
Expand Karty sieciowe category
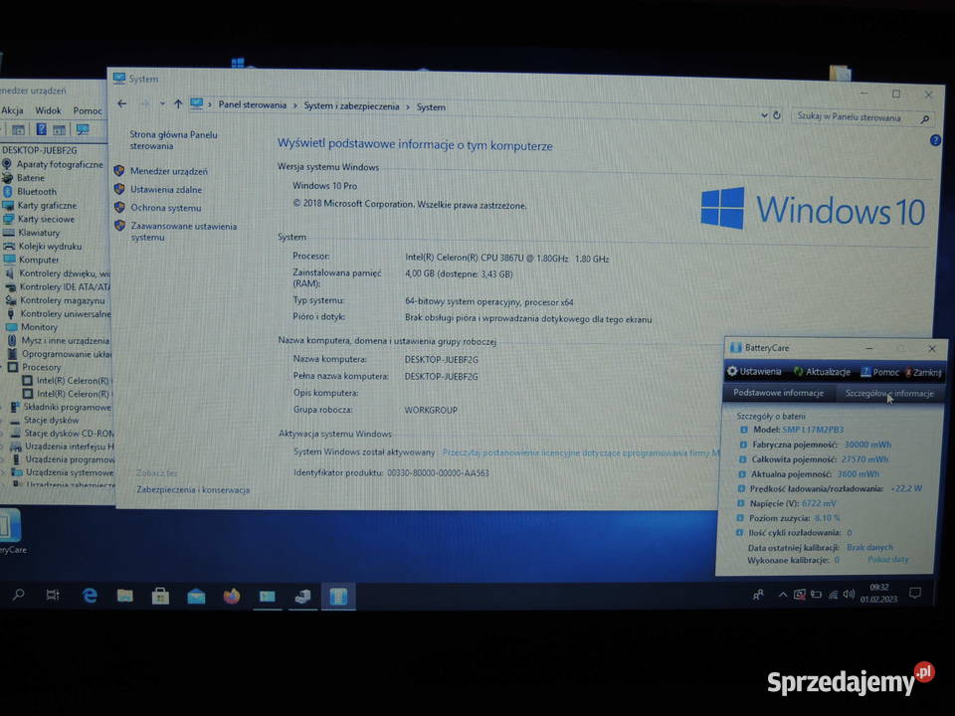pyautogui.click(x=47, y=219)
